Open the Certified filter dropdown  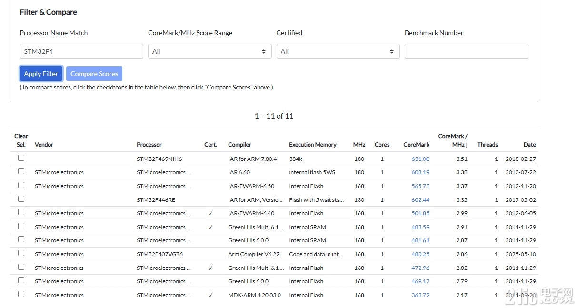[x=338, y=51]
